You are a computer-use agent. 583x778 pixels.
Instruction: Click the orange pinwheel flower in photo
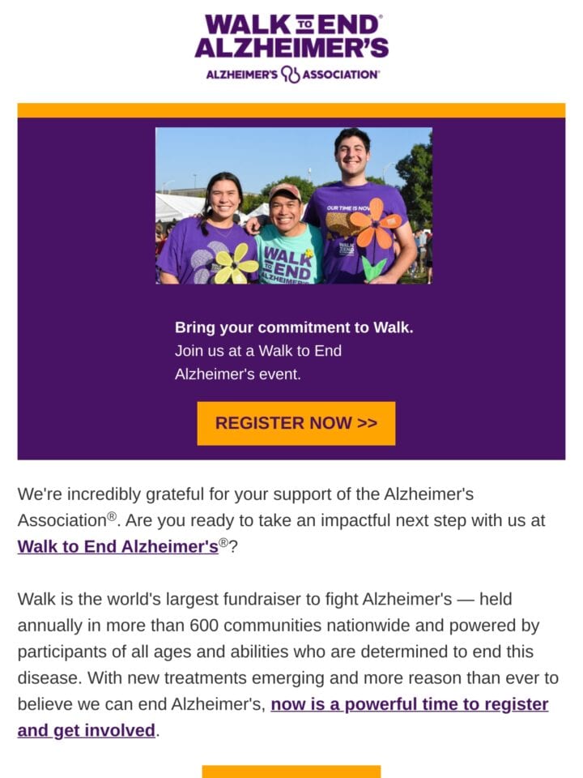376,223
